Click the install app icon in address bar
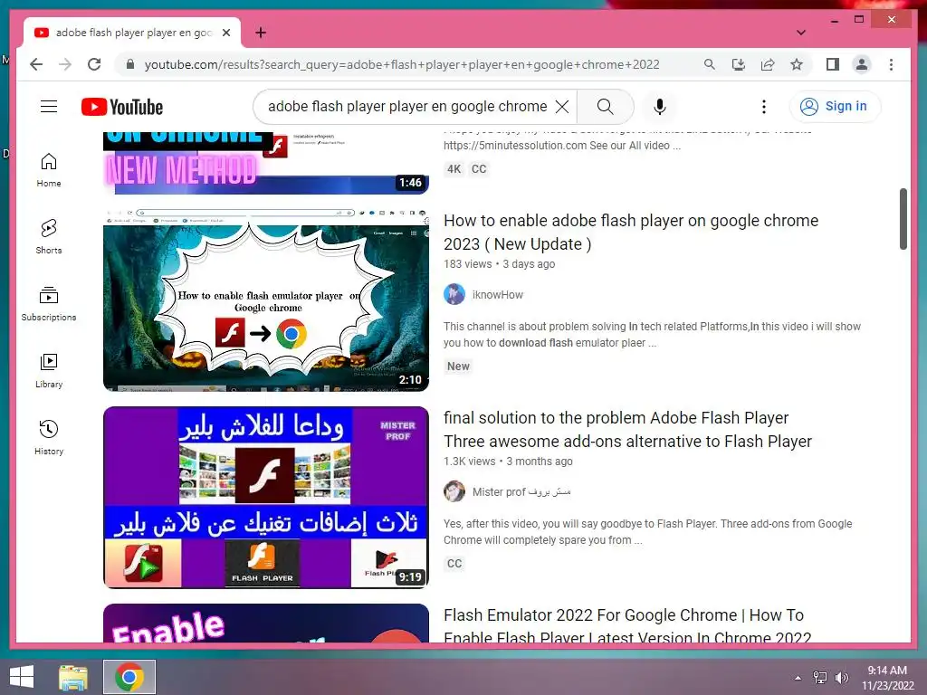 (739, 64)
